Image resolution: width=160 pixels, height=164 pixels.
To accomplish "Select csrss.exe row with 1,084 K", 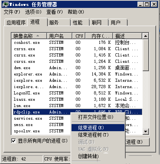I will (x=77, y=49).
